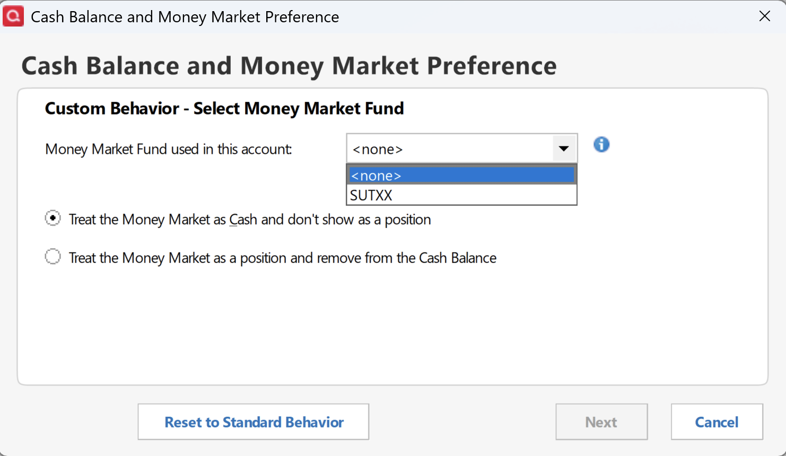Screen dimensions: 786x456
Task: Click the "Custom Behavior - Select Money Market Fund" heading
Action: 224,109
